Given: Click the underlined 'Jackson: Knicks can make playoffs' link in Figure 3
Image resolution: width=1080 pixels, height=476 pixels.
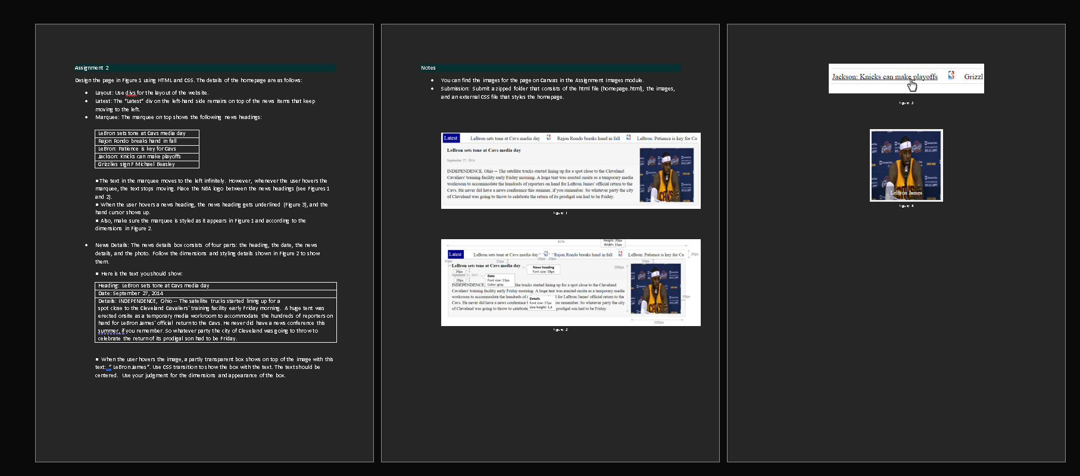Looking at the screenshot, I should point(885,77).
